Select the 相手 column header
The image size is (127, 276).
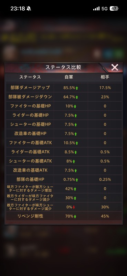[105, 77]
